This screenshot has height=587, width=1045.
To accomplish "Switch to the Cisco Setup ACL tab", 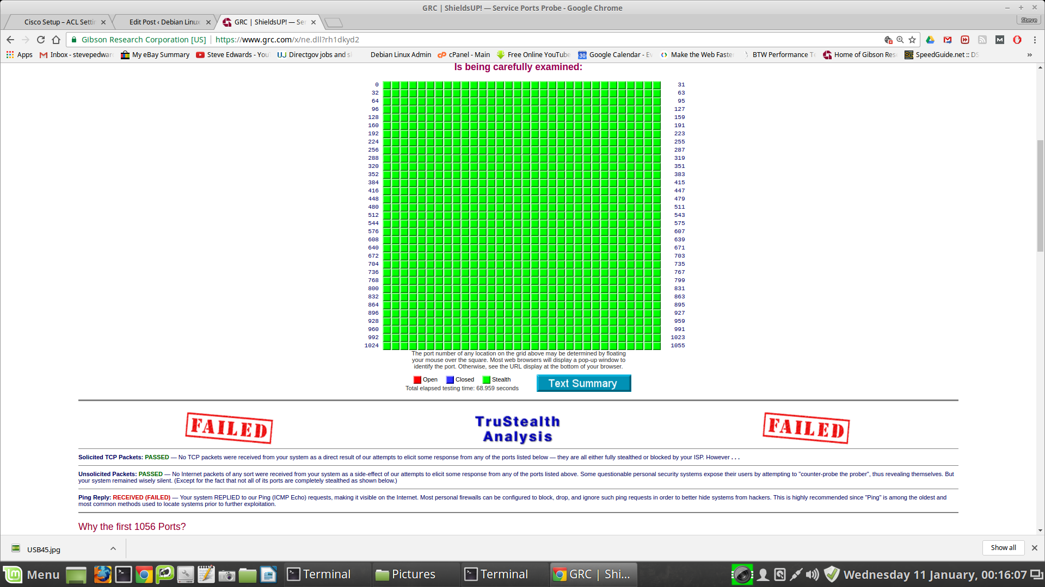I will 59,22.
